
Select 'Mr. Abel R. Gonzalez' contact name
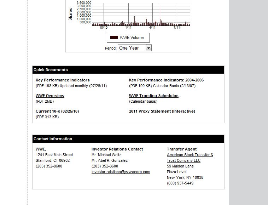click(x=110, y=160)
